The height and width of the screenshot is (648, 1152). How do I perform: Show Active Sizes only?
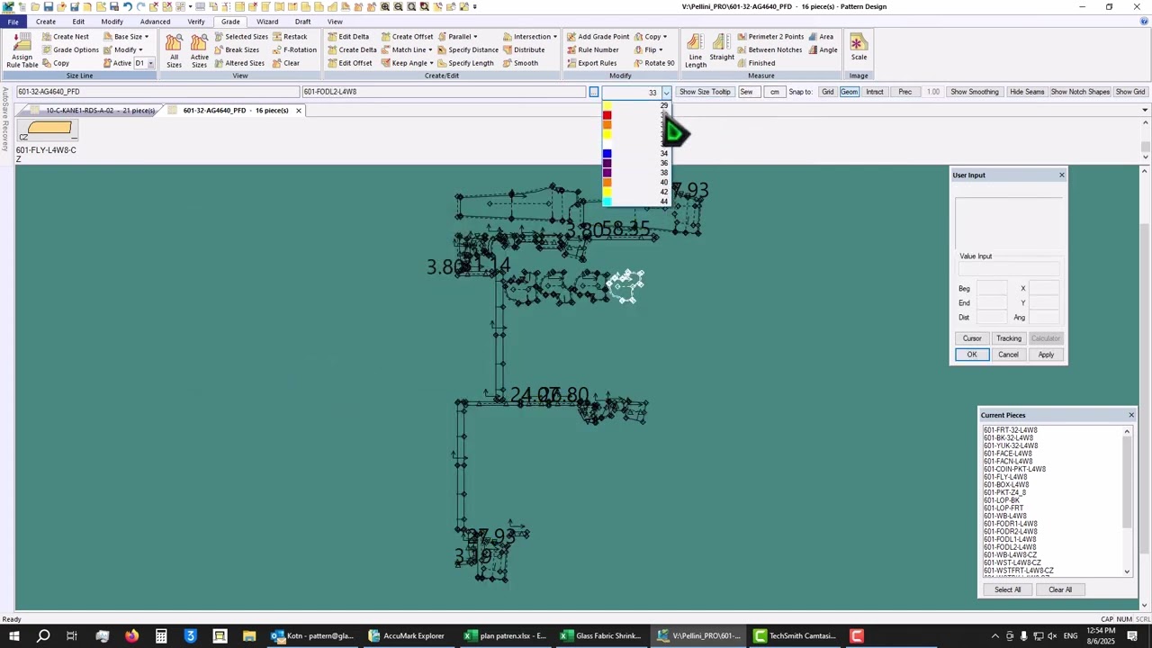coord(199,51)
